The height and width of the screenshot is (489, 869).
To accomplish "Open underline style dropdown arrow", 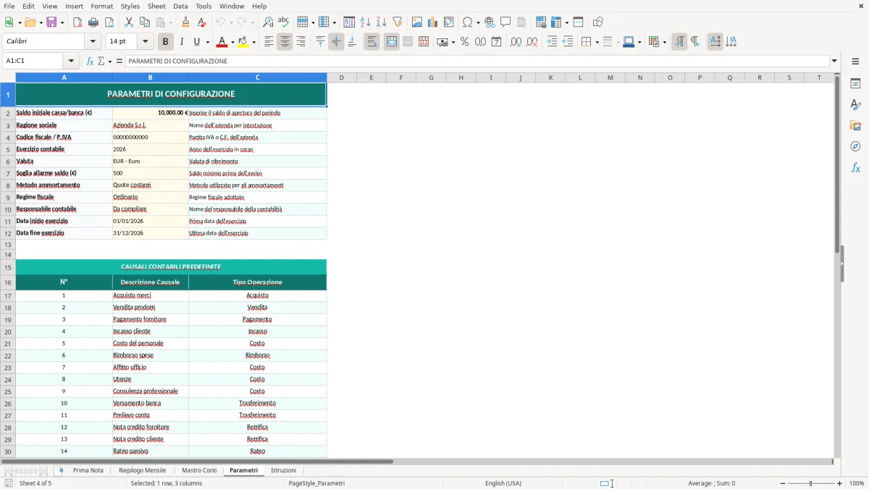I will [x=207, y=42].
